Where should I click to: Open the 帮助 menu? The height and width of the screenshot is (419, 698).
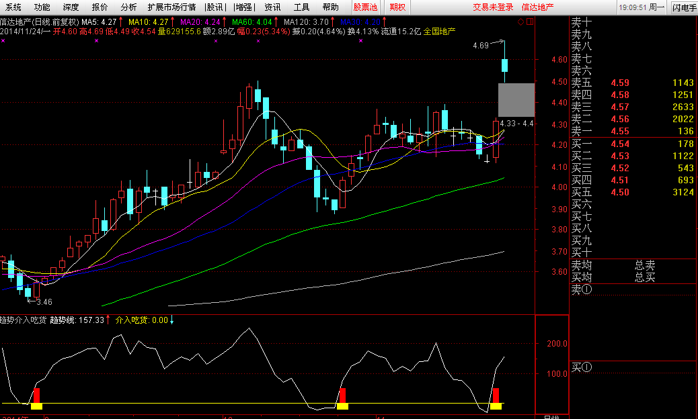point(330,7)
